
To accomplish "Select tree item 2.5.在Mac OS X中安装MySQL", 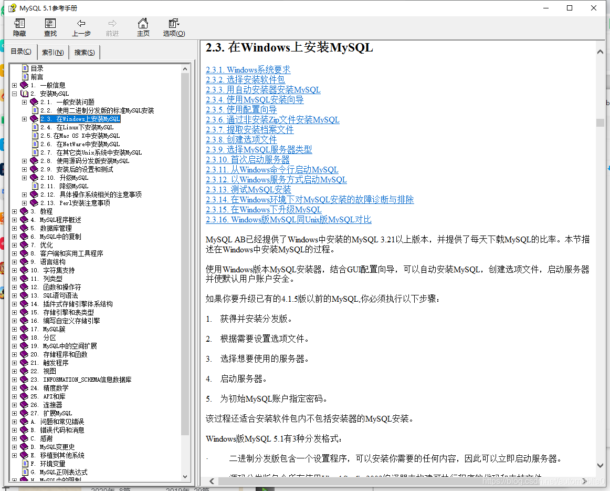I will [x=80, y=136].
